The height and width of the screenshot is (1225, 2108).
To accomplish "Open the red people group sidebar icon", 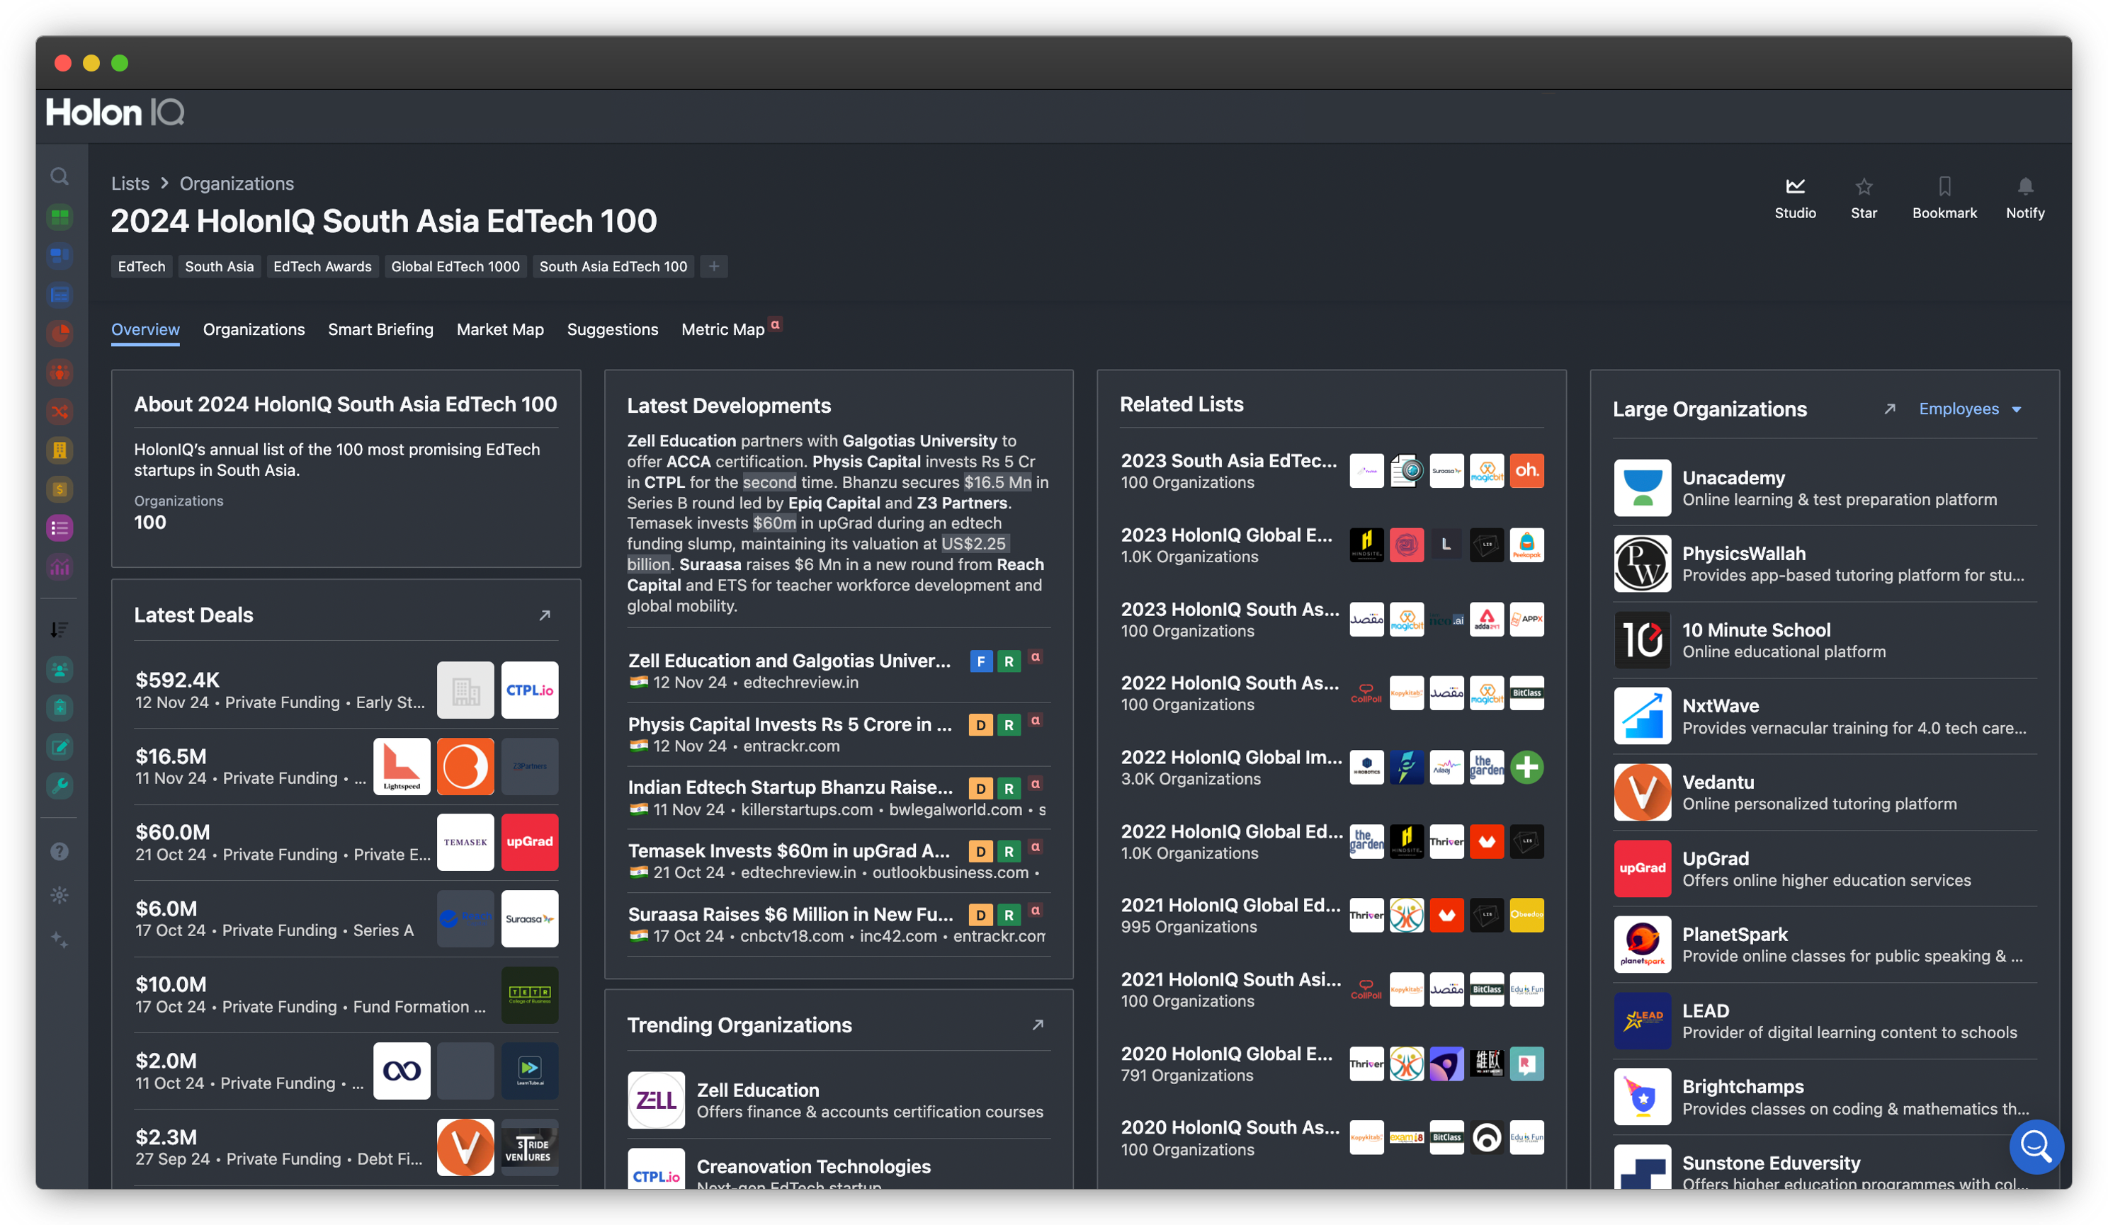I will (59, 372).
